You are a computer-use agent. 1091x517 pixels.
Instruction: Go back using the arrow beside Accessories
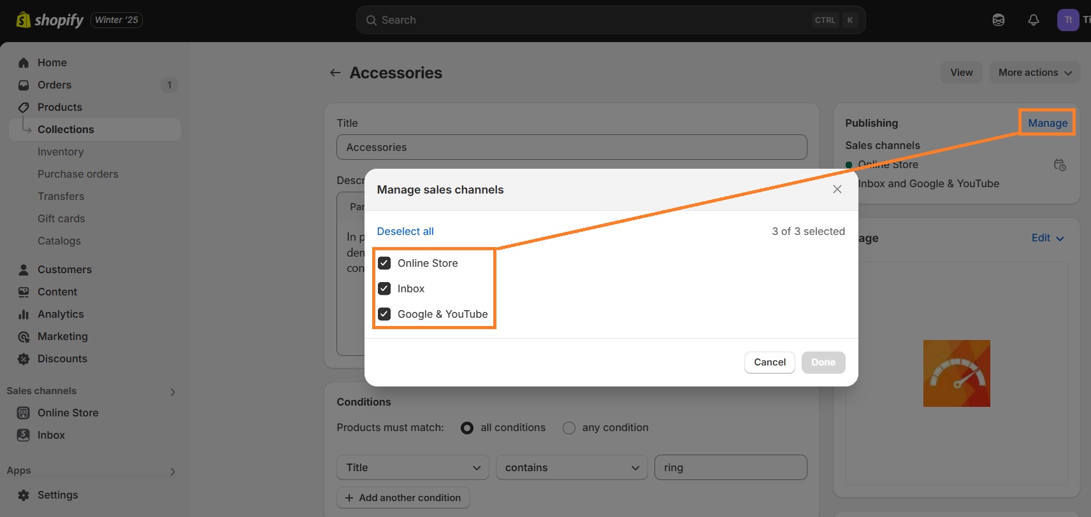[x=335, y=73]
